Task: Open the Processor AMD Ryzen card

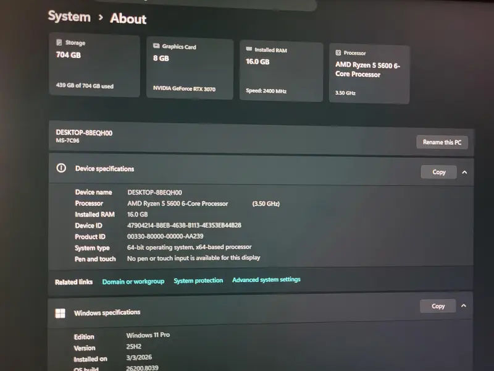Action: click(369, 74)
